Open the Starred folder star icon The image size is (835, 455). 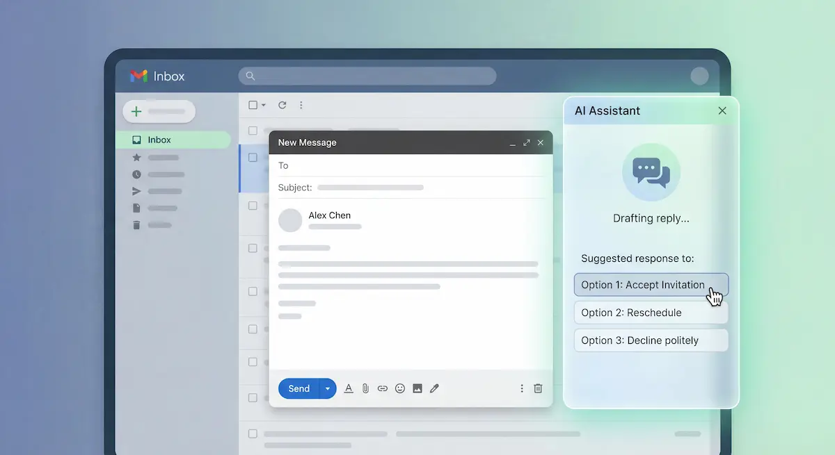[x=136, y=158]
